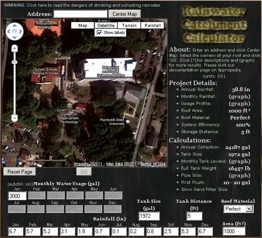262x238 pixels.
Task: Click the units: US link
Action: click(214, 76)
